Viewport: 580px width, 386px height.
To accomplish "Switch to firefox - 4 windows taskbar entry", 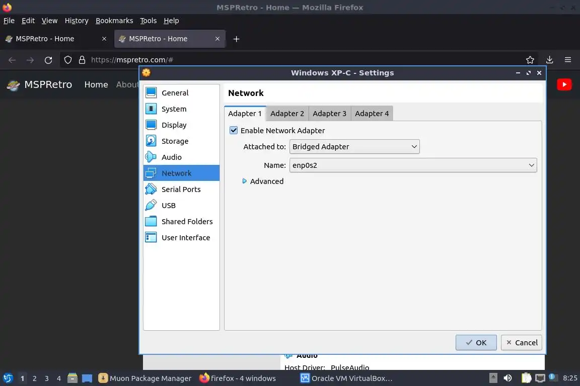I will [238, 378].
